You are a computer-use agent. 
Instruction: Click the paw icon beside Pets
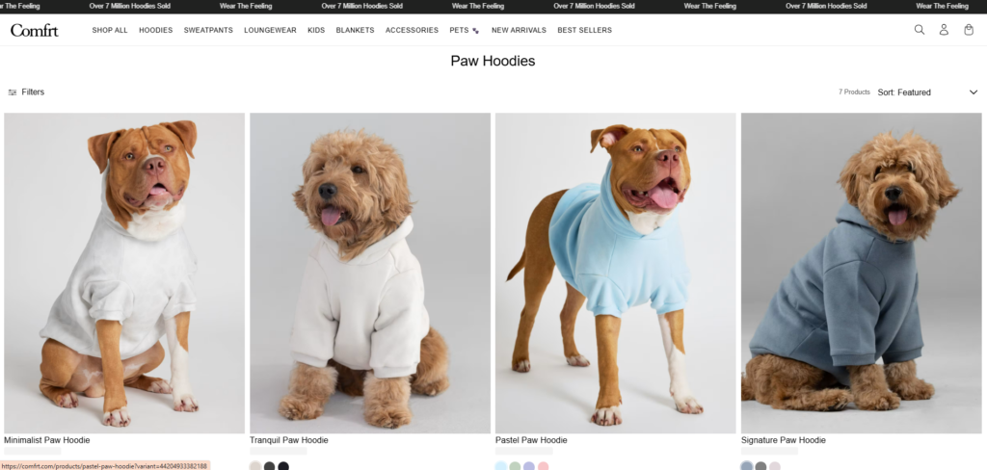pos(475,30)
